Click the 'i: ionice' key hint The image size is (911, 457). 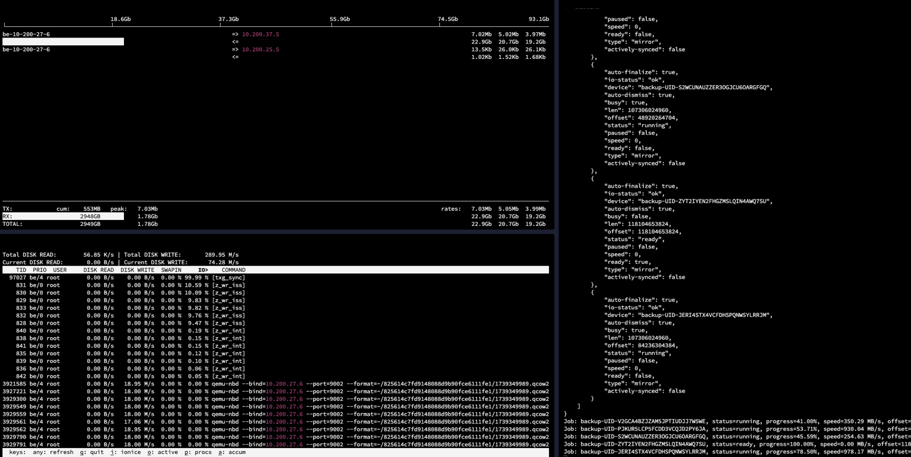click(125, 452)
